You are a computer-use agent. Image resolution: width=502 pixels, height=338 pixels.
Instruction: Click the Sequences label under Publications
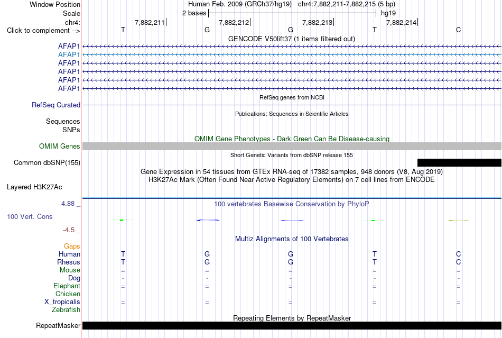tap(63, 122)
